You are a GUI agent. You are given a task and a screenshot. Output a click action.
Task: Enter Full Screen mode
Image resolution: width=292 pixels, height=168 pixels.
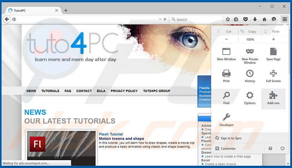pyautogui.click(x=273, y=76)
